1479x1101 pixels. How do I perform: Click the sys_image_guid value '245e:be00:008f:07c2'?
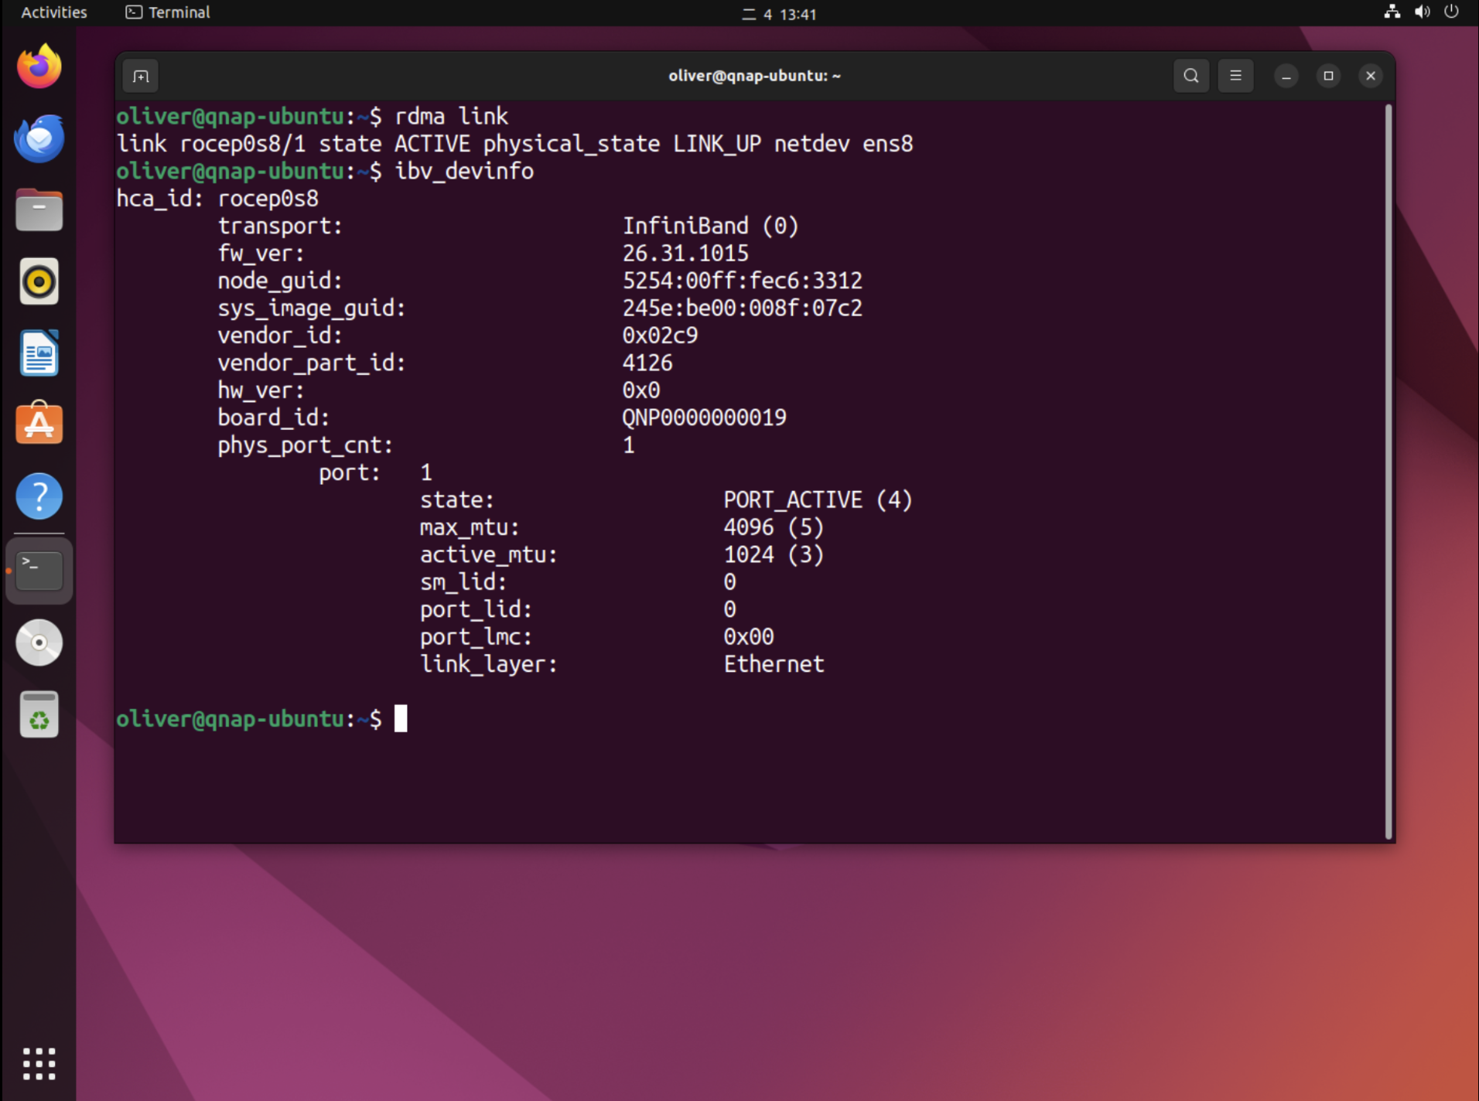(x=743, y=308)
